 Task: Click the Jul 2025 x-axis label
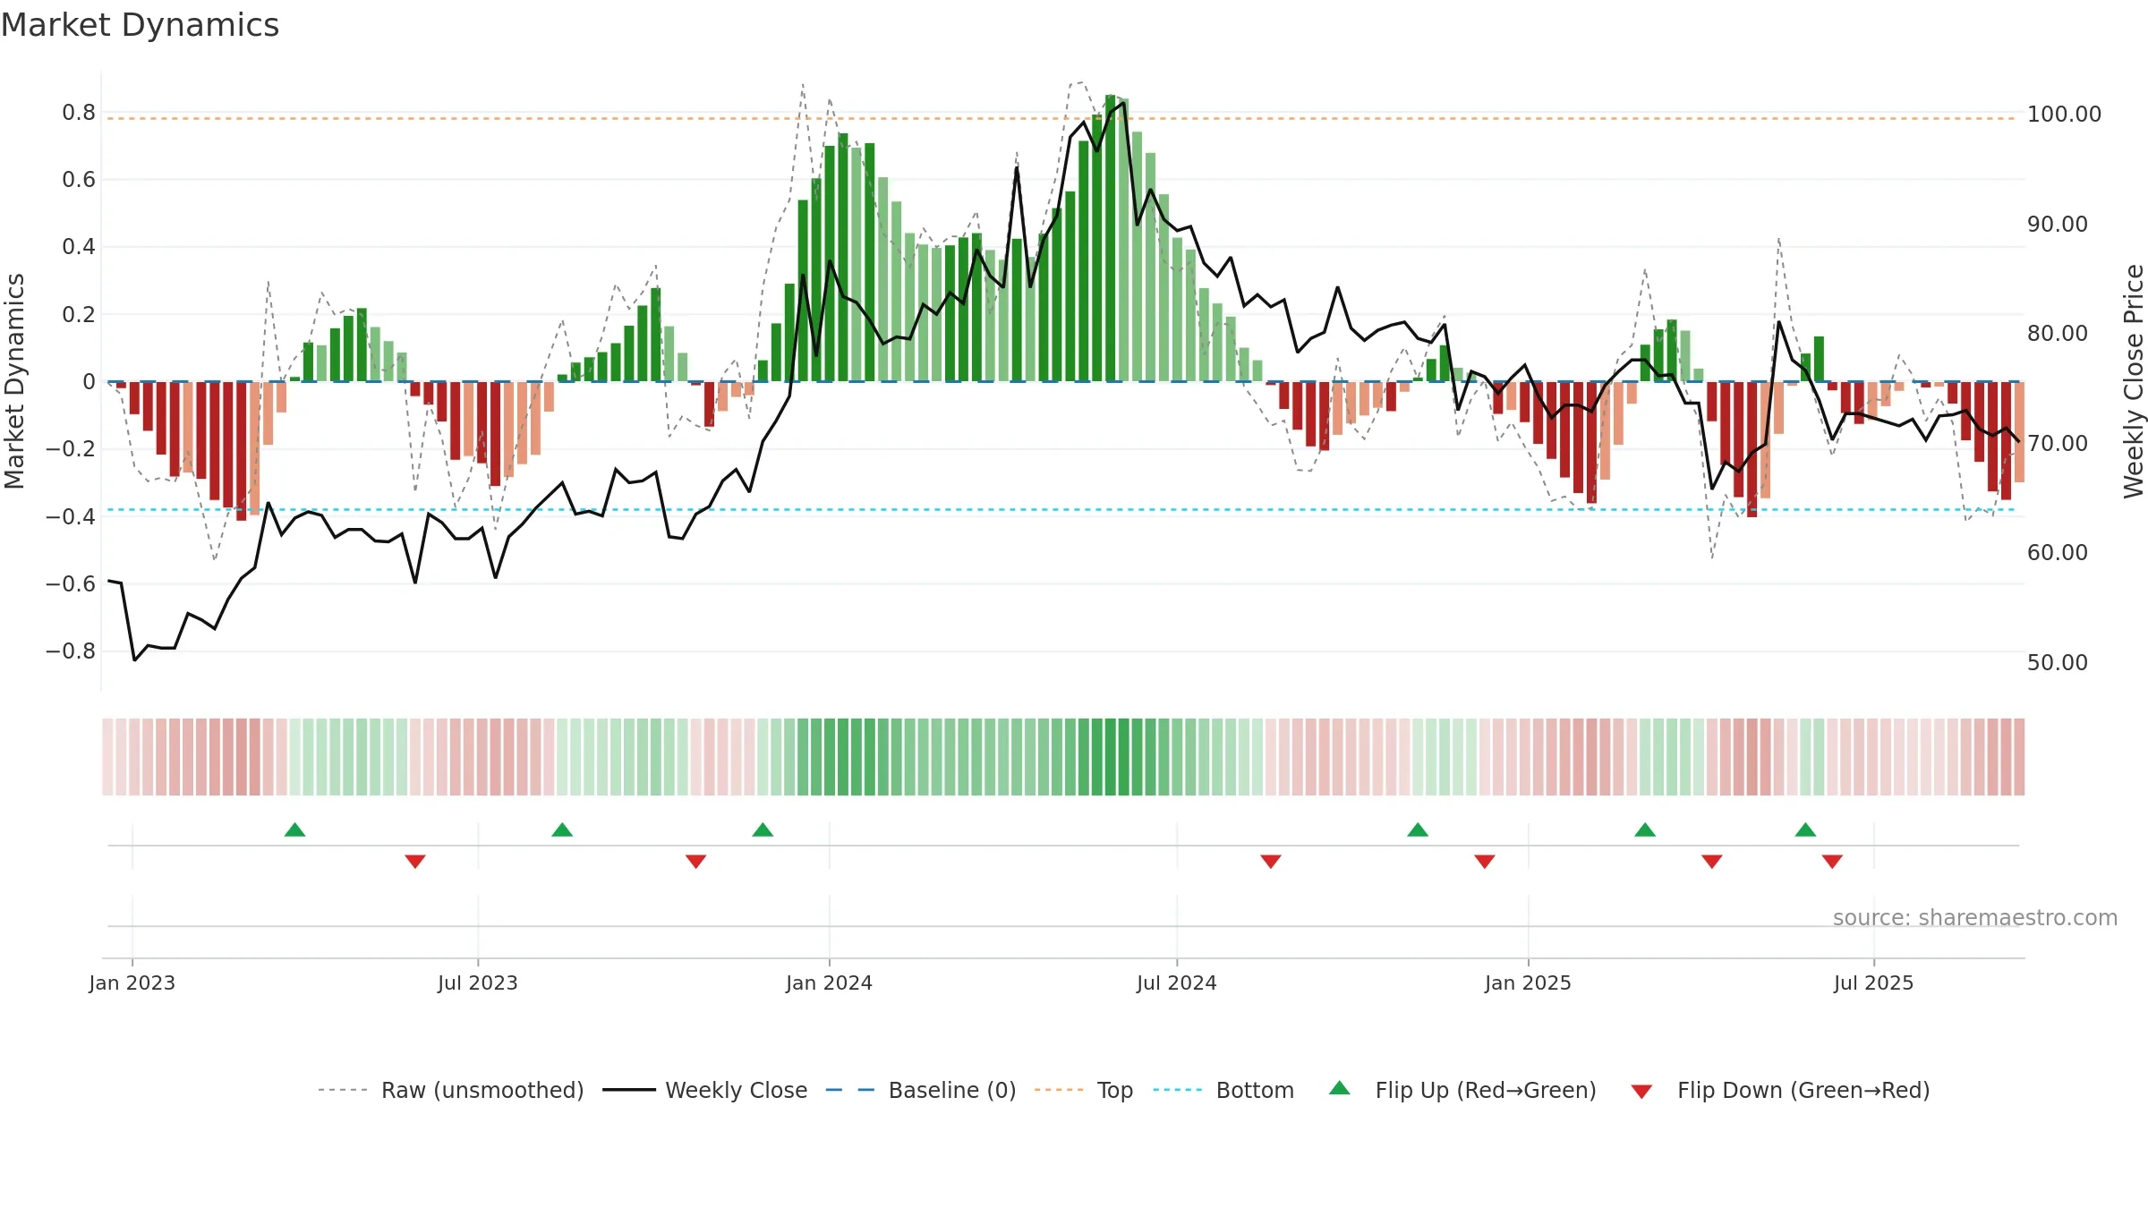tap(1873, 983)
